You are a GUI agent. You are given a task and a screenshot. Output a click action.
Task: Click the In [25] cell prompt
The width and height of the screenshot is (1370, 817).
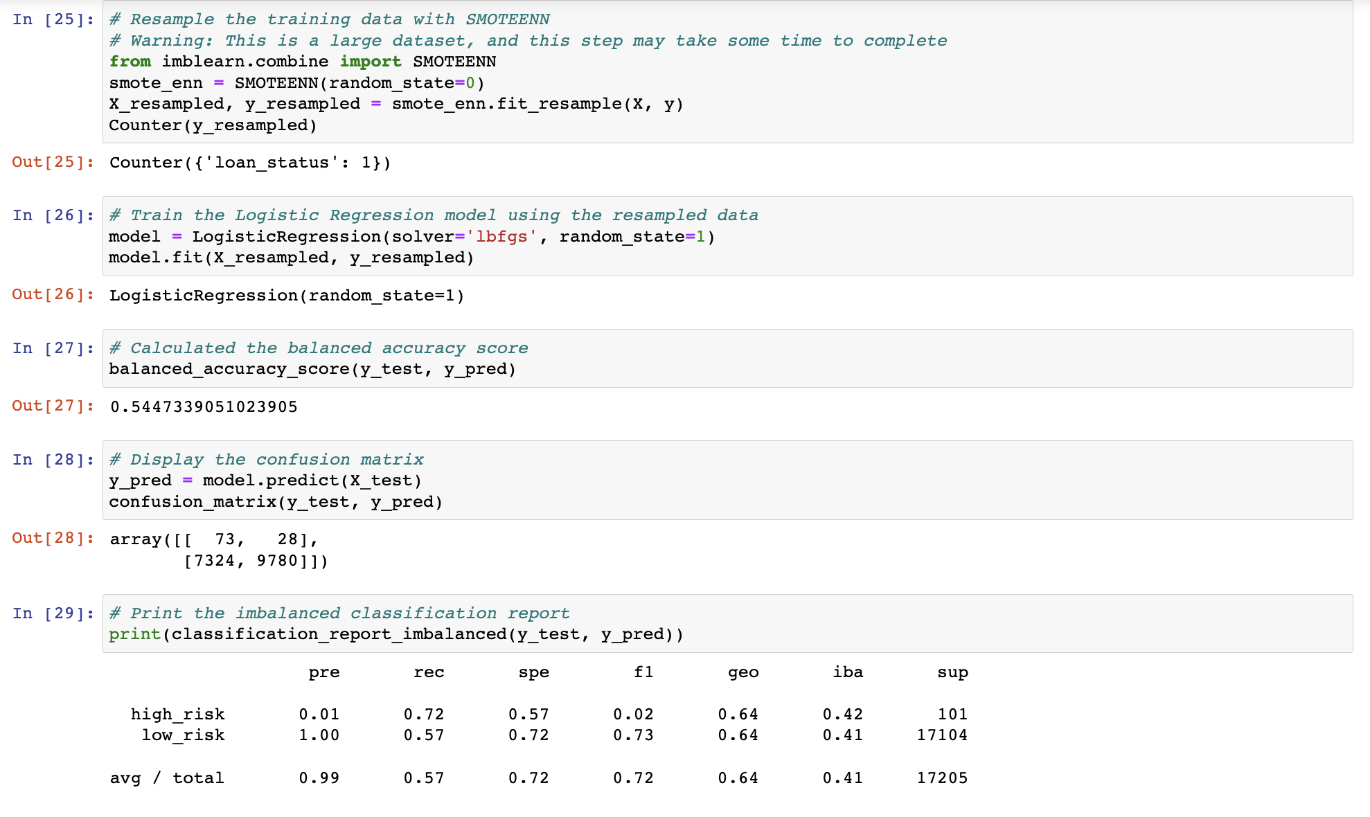(53, 19)
